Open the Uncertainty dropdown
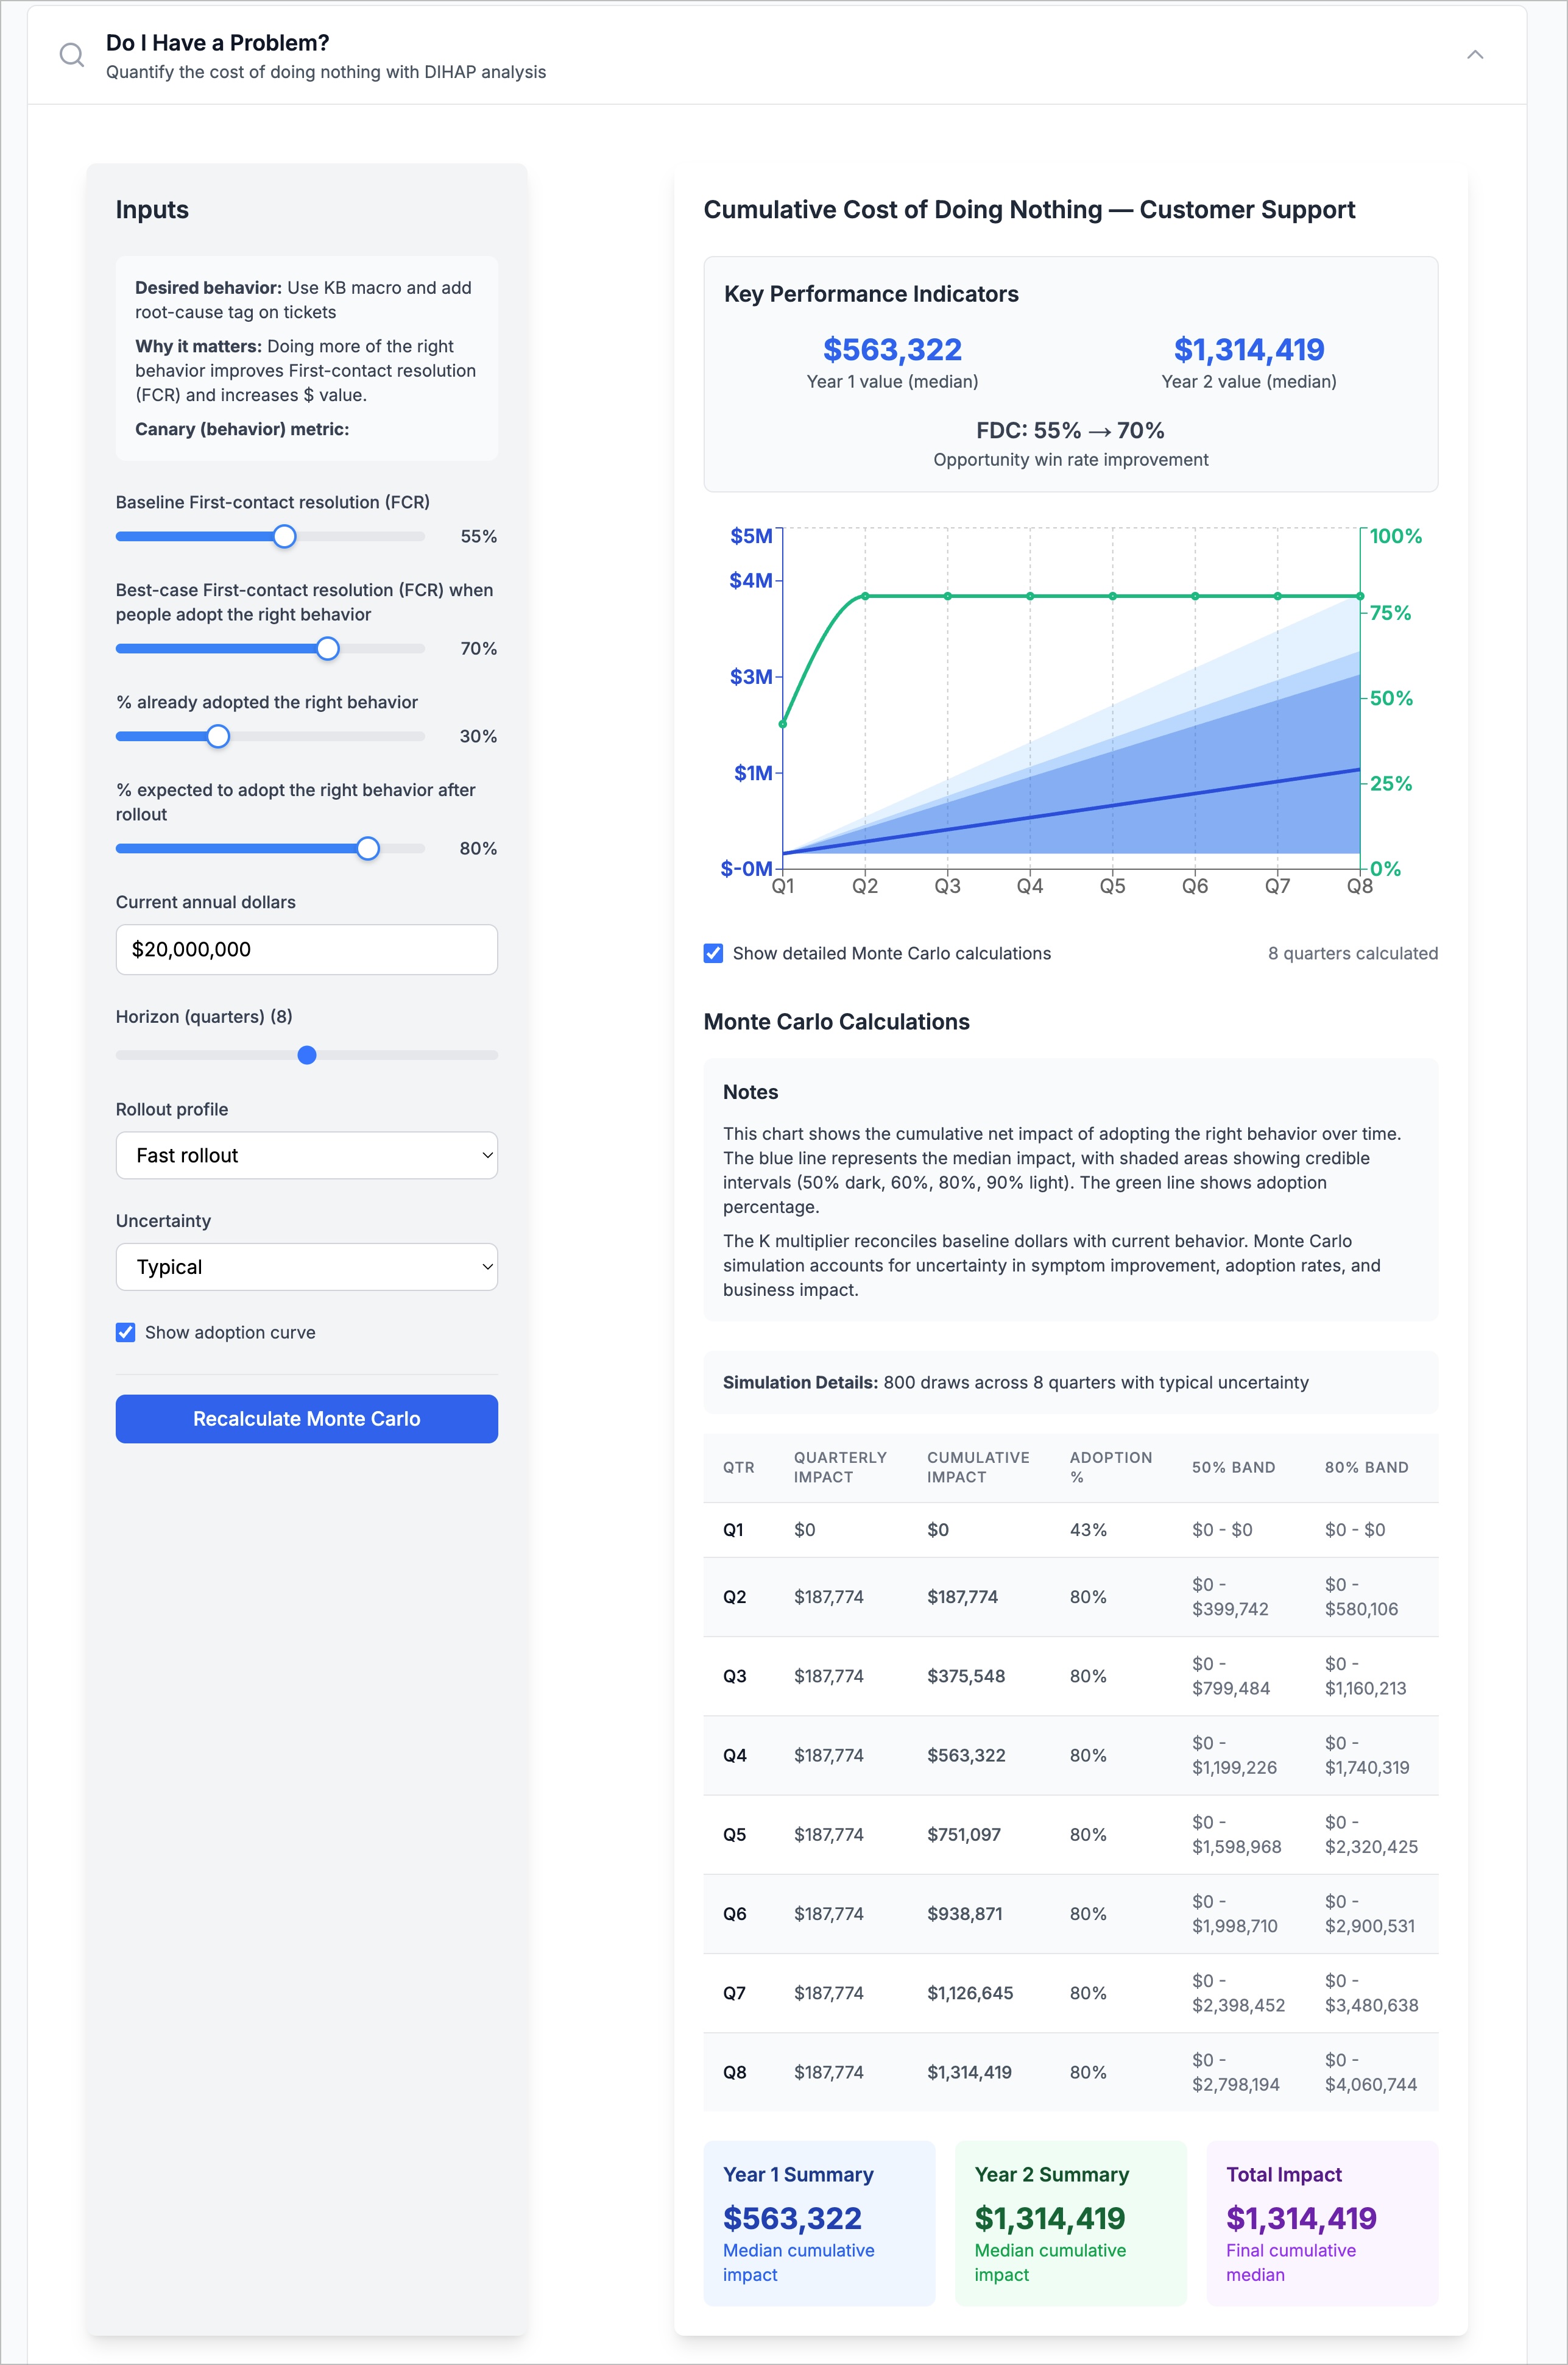 [306, 1267]
